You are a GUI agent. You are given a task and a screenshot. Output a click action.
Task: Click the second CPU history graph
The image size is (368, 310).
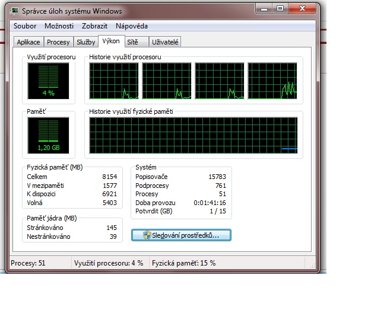(x=167, y=81)
